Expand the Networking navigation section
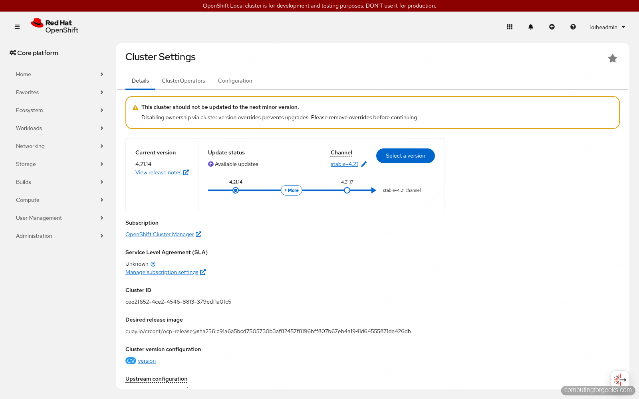Viewport: 639px width, 399px height. click(59, 146)
